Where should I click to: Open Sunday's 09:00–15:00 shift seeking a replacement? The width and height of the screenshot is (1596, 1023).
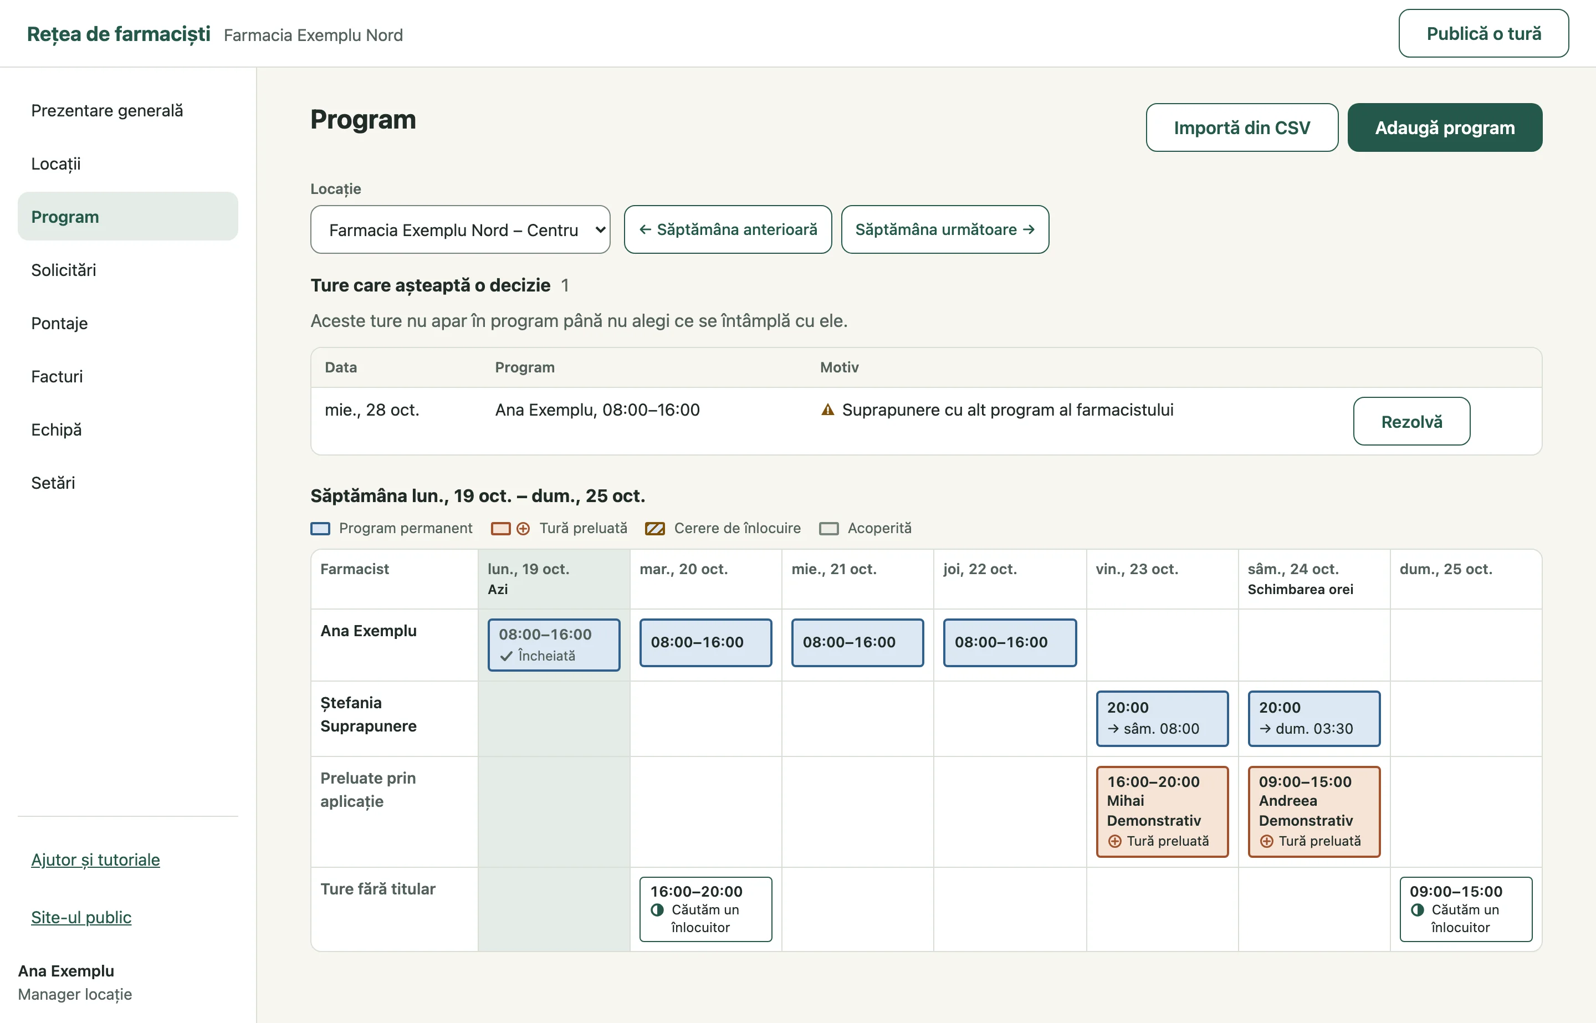tap(1466, 909)
